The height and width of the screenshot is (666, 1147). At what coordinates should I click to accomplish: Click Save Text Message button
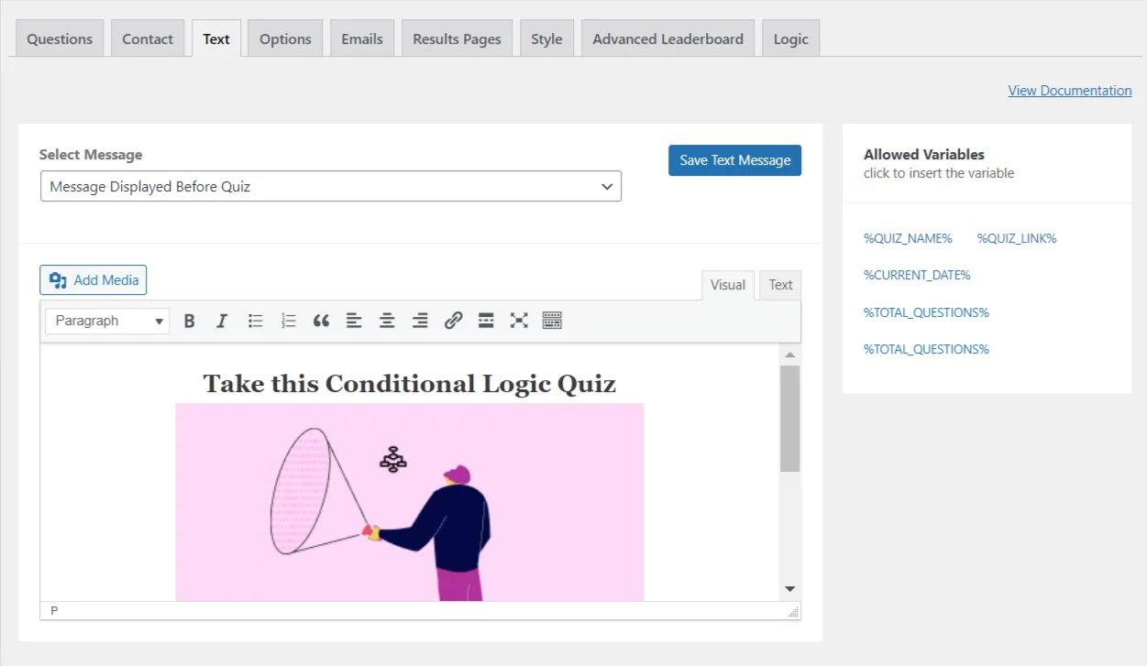(x=734, y=160)
